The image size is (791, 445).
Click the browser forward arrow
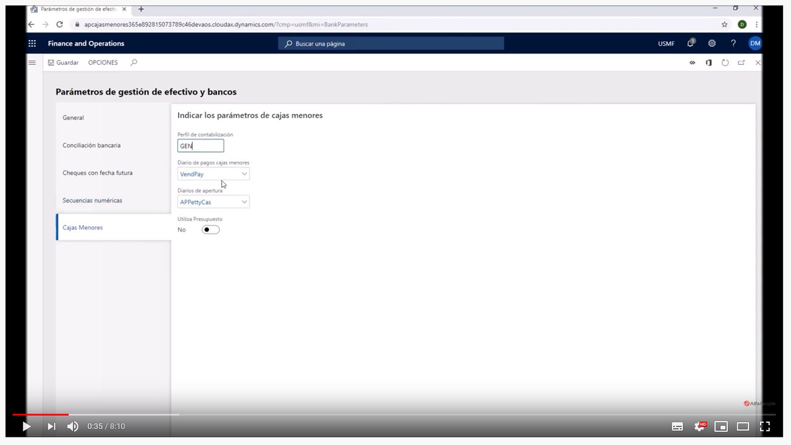pos(45,24)
